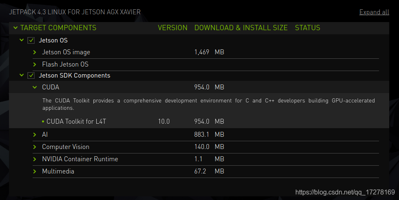Collapse the Target Components section chevron
Screen dimensions: 399x200
coord(16,27)
